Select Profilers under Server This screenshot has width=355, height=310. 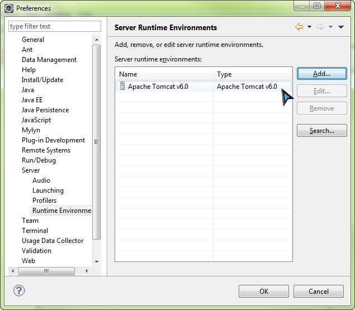[x=44, y=201]
